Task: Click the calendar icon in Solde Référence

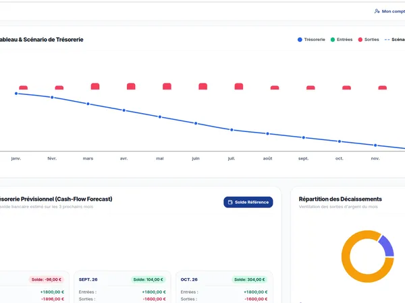Action: click(230, 202)
